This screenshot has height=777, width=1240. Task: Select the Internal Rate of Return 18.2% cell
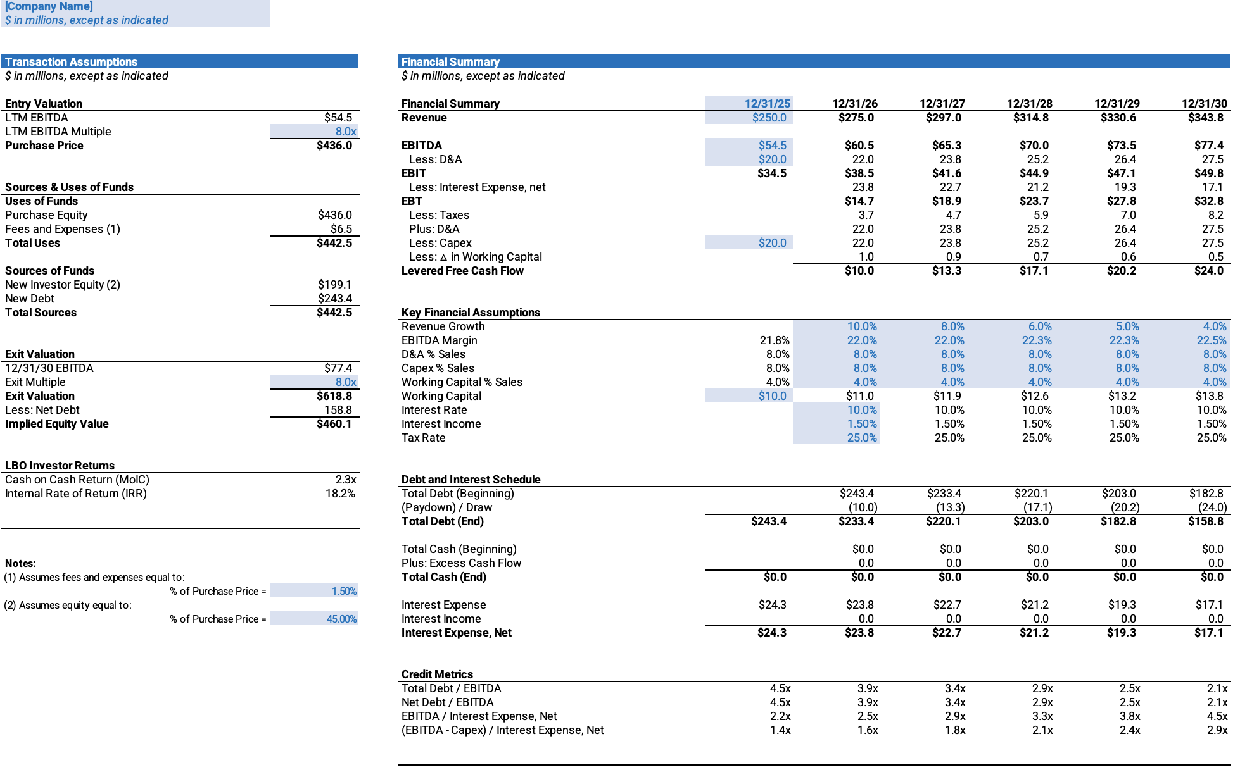point(339,494)
